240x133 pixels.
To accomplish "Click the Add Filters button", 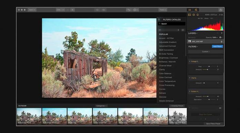I will tap(217, 46).
